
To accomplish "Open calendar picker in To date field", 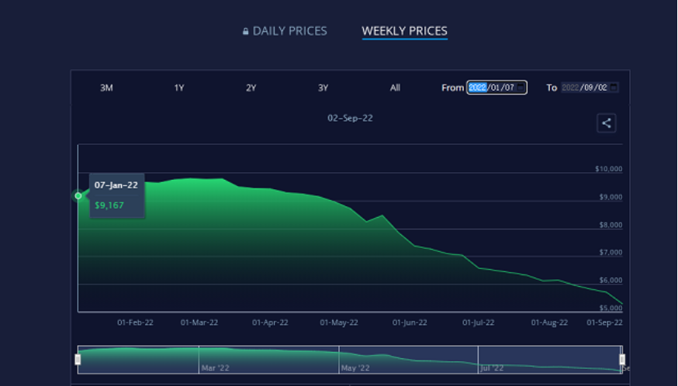I will coord(614,88).
